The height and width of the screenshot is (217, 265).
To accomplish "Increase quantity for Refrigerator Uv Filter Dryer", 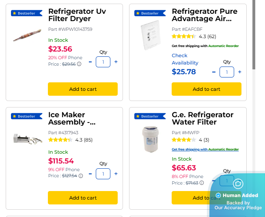I will [x=116, y=62].
